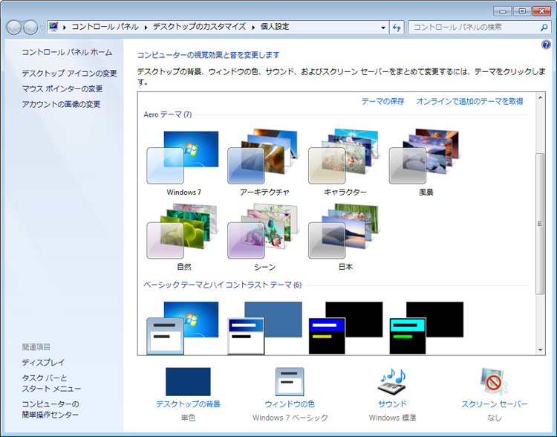The height and width of the screenshot is (437, 557).
Task: Close the 個人設定 window
Action: pyautogui.click(x=541, y=11)
